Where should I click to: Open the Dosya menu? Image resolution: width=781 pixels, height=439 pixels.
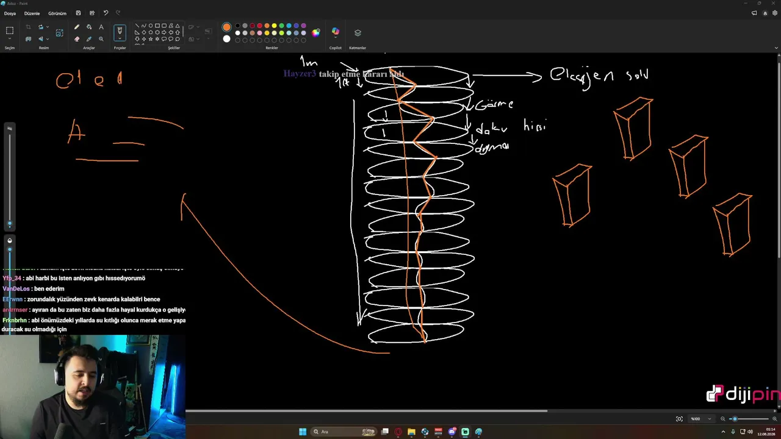pos(10,13)
